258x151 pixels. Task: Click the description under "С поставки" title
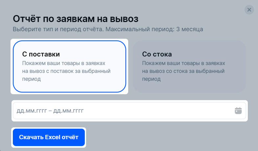66,71
